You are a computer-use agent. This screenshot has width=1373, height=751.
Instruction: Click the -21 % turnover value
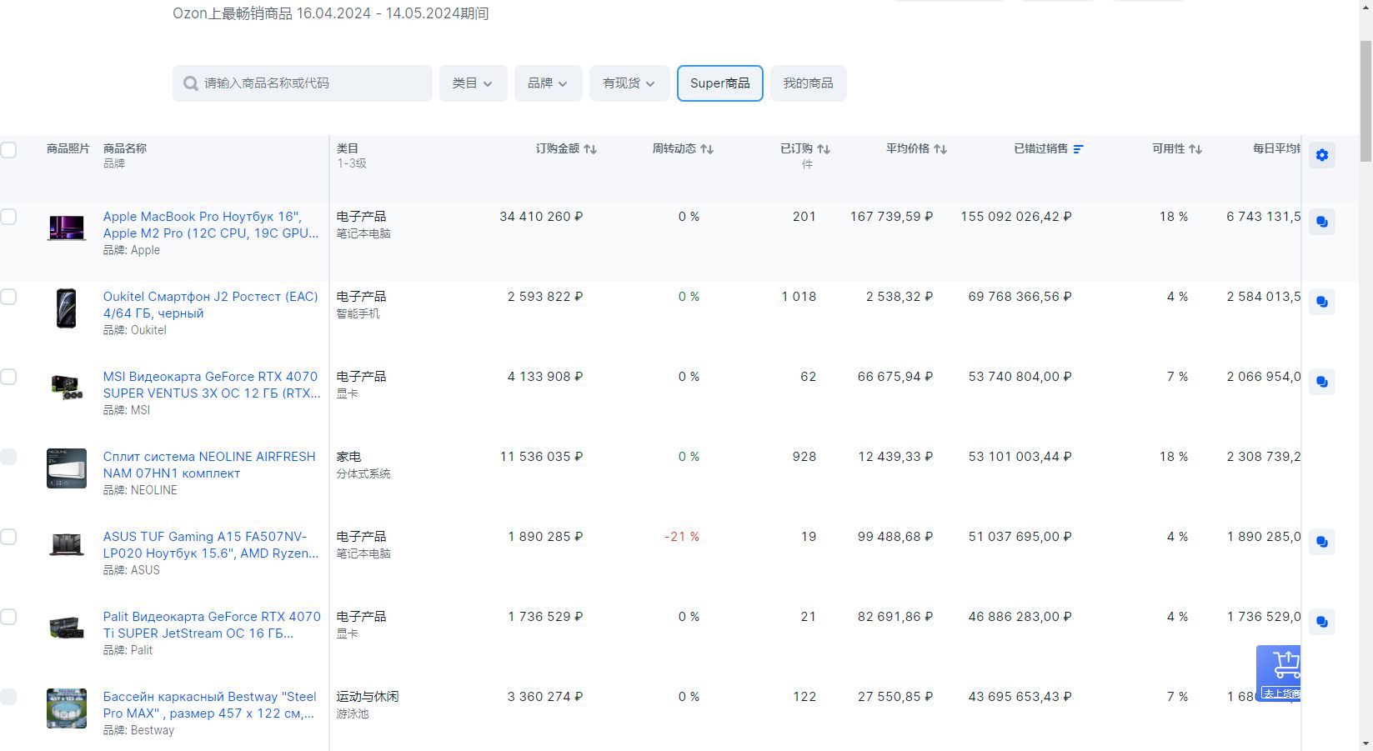pos(682,537)
